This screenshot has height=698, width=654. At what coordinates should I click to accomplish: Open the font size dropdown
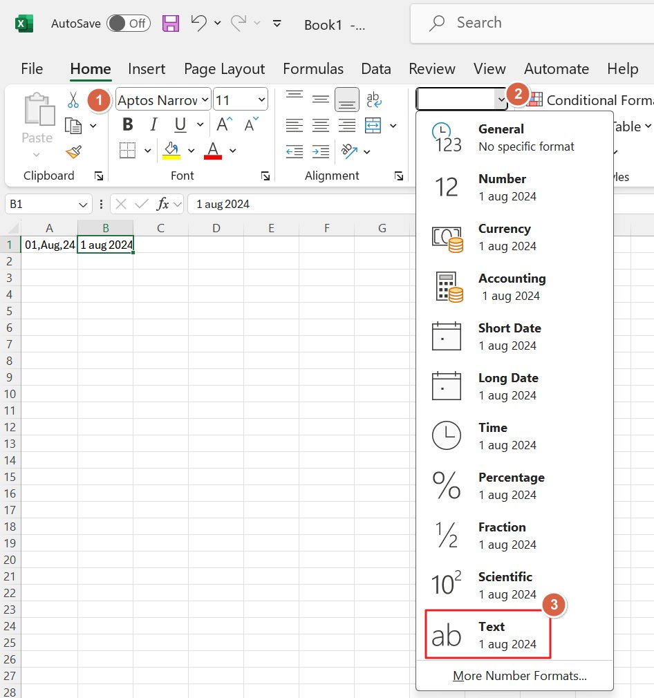[x=261, y=100]
